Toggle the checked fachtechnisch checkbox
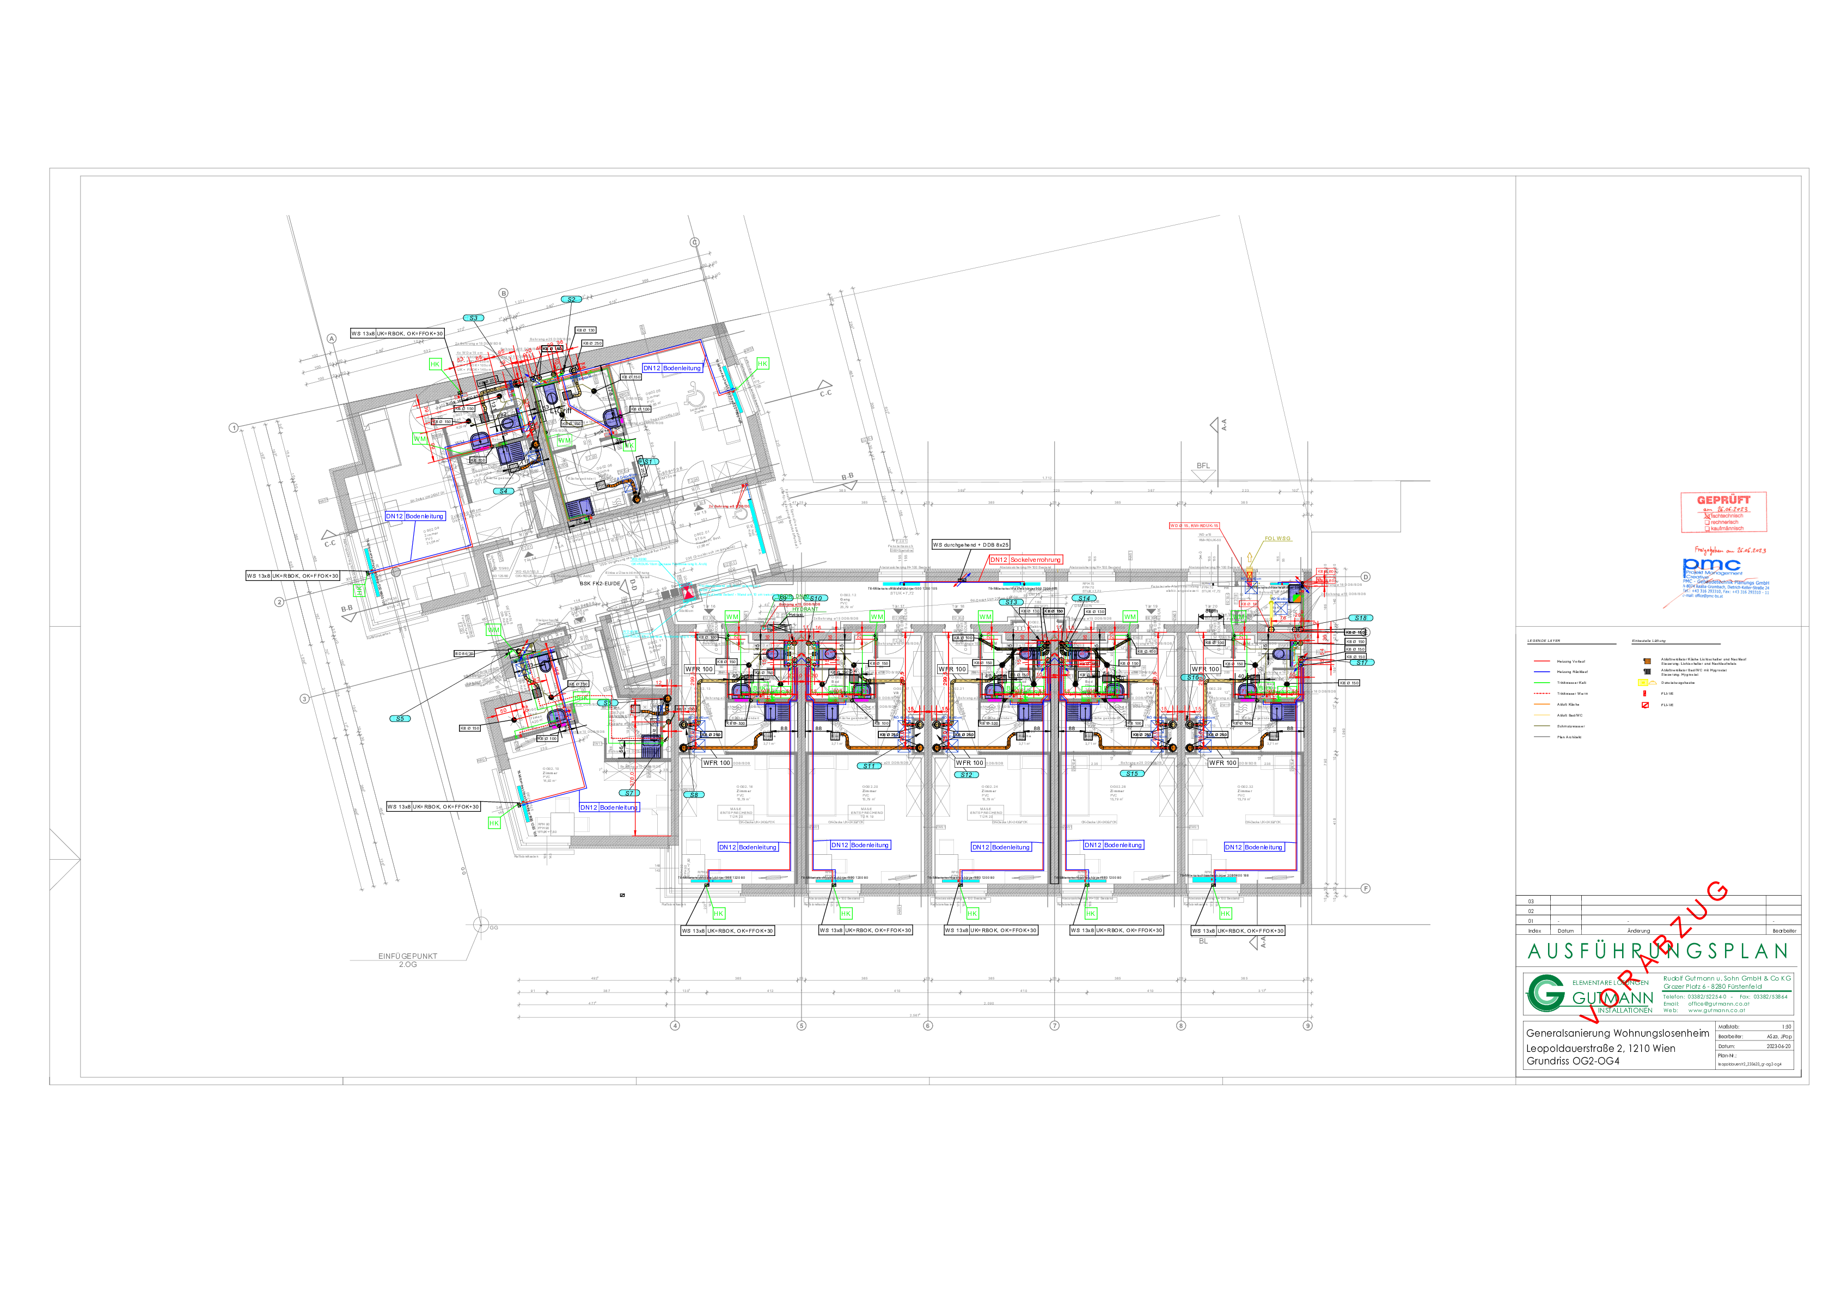 1707,516
